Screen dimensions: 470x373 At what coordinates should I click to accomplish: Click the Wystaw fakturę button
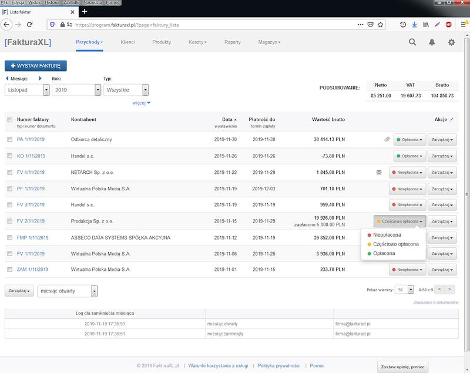(x=36, y=65)
